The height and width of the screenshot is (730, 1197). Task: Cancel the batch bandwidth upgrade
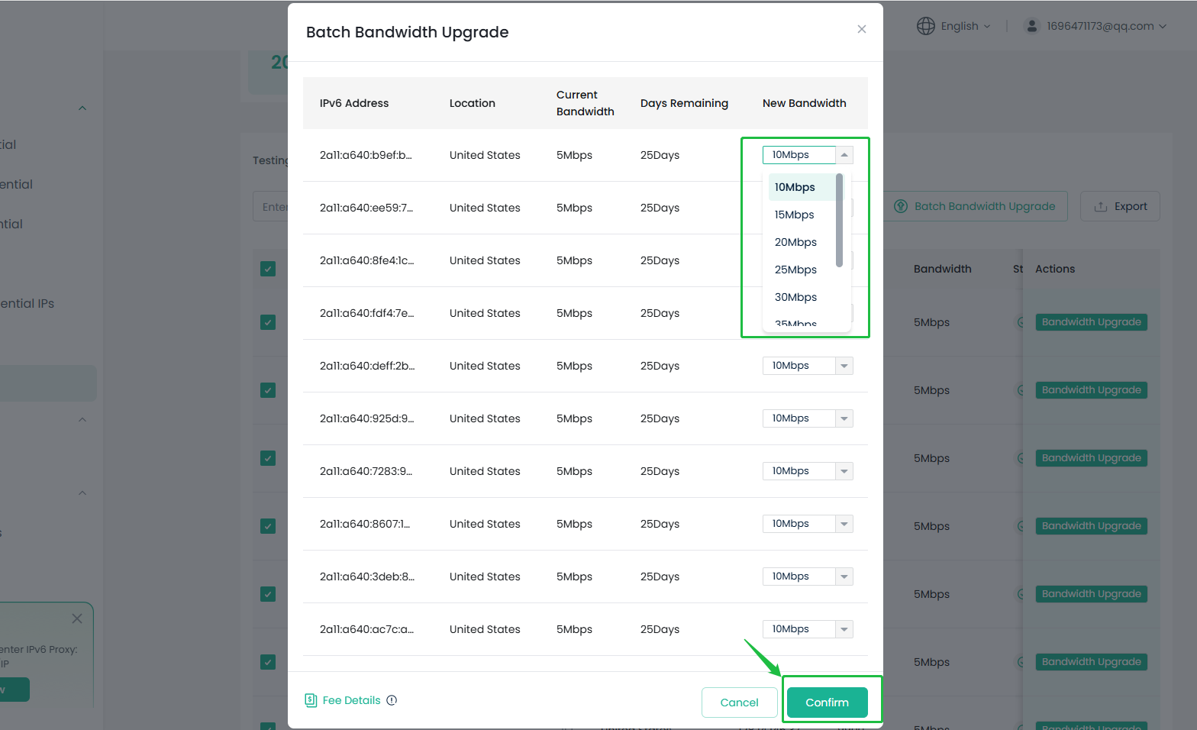point(739,703)
